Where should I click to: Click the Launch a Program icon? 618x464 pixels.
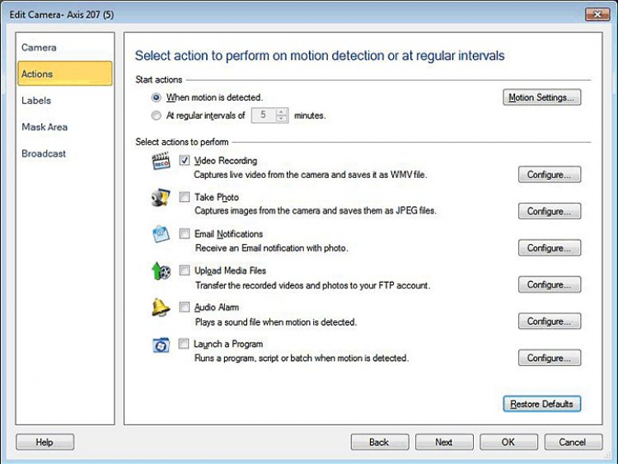point(161,344)
